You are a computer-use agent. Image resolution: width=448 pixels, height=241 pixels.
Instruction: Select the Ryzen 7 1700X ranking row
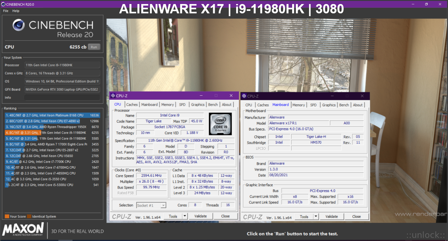52,144
